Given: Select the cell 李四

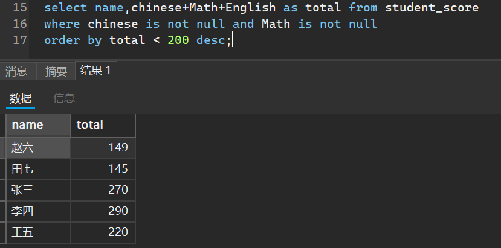Looking at the screenshot, I should click(x=38, y=211).
